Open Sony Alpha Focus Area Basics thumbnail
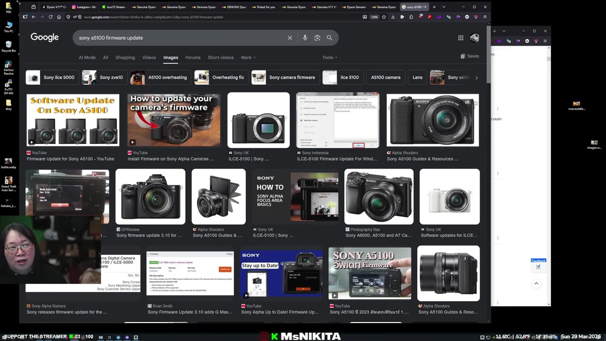Viewport: 606px width, 341px height. click(x=295, y=197)
